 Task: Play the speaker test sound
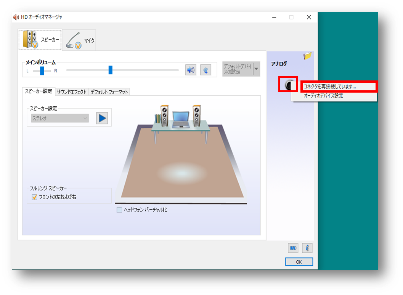click(102, 118)
